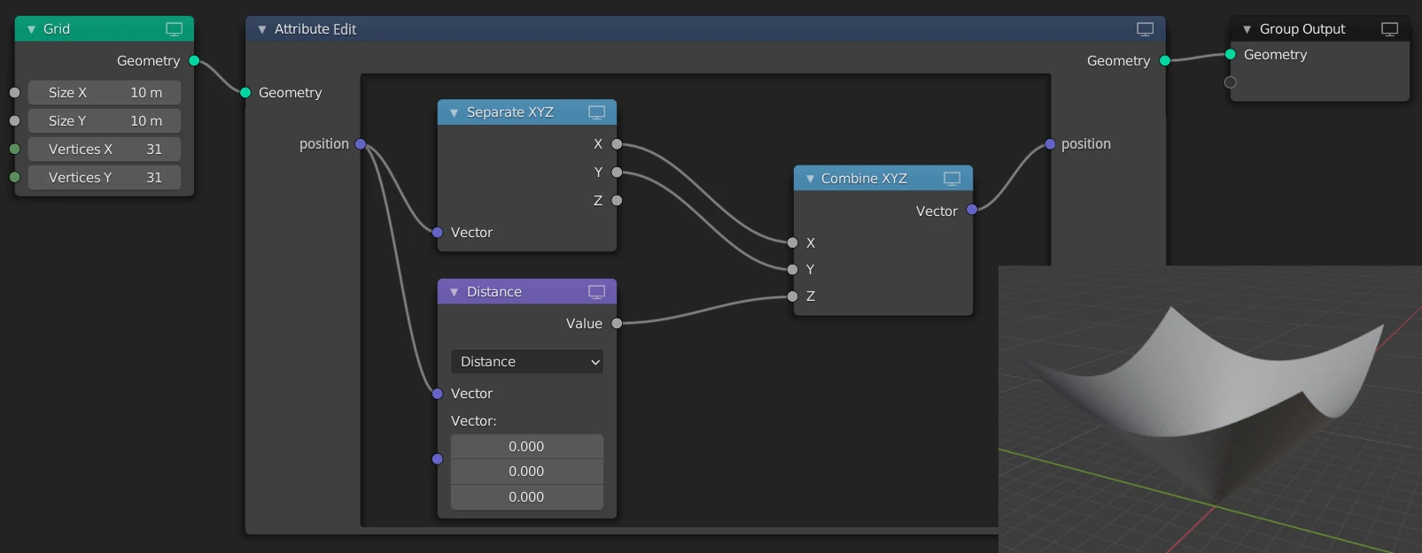Collapse the Grid node with its triangle

[32, 29]
